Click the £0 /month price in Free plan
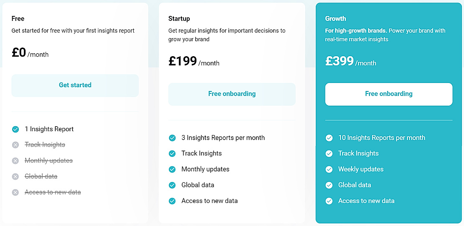The height and width of the screenshot is (226, 464). (30, 53)
